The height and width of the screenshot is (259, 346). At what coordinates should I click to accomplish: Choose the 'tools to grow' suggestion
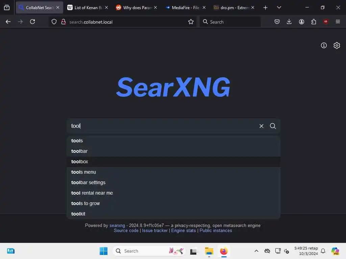point(173,203)
